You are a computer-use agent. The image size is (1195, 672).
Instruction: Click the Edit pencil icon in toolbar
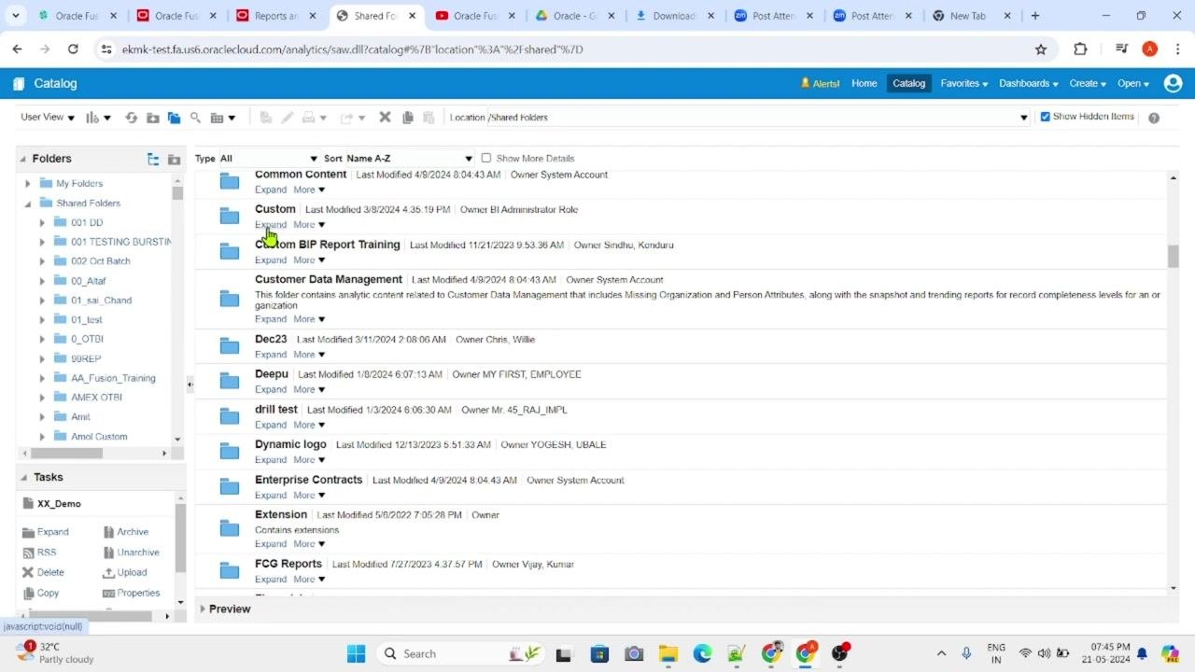[x=287, y=118]
